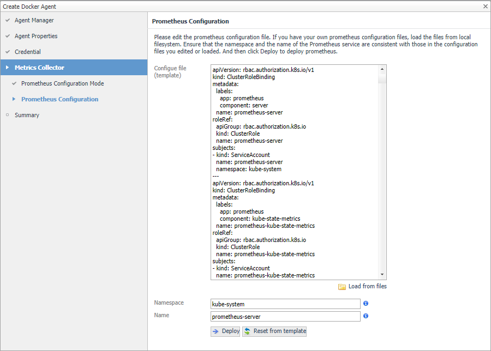Click the Load from files folder icon

342,287
